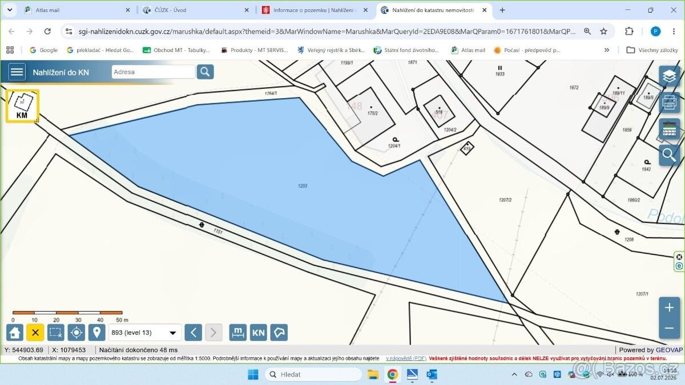Viewport: 685px width, 385px height.
Task: Open the překladač bookmark
Action: click(100, 50)
